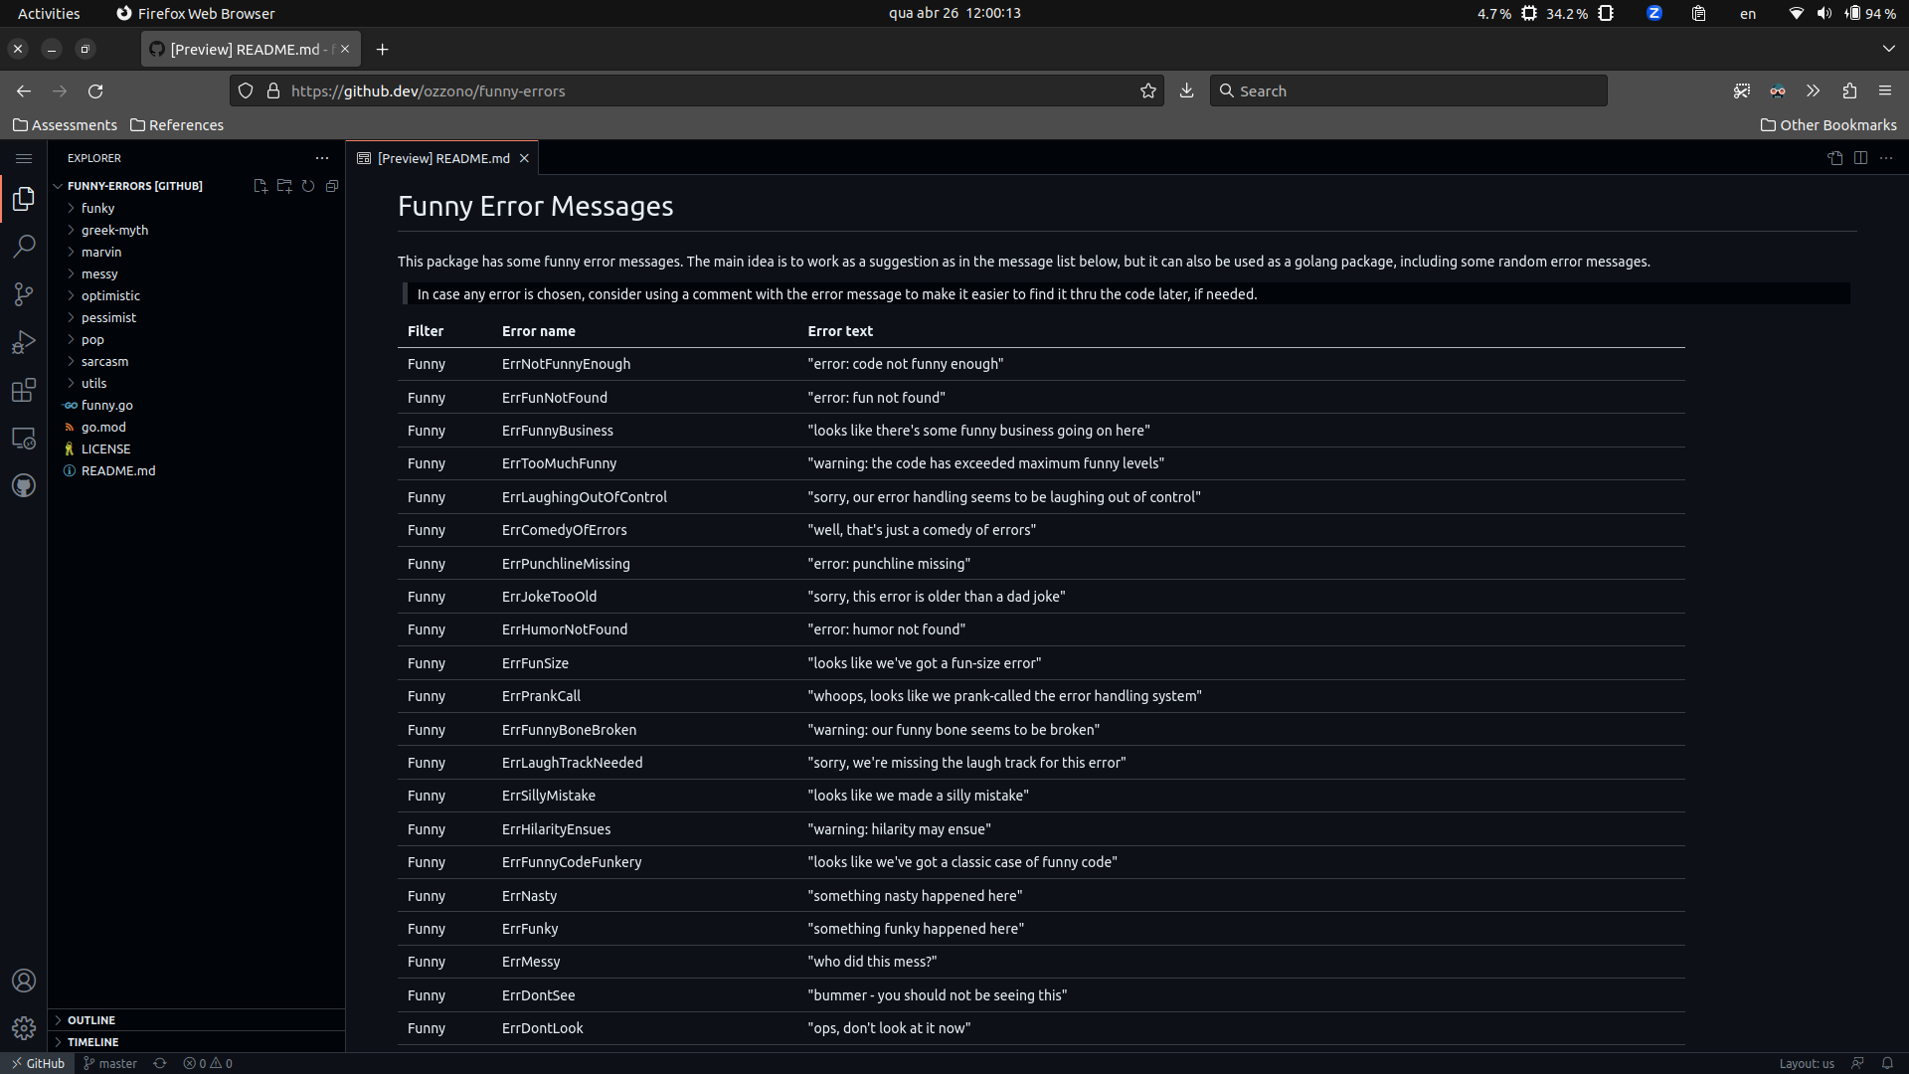
Task: Click master branch in status bar
Action: click(110, 1063)
